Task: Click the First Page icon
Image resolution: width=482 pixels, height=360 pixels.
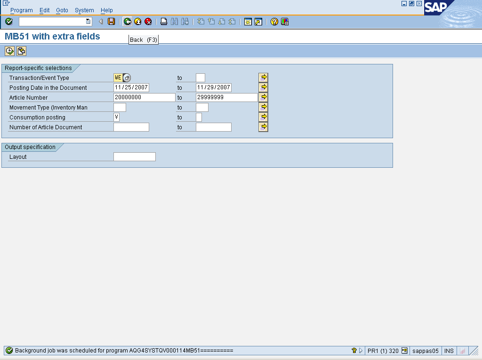Action: point(201,22)
